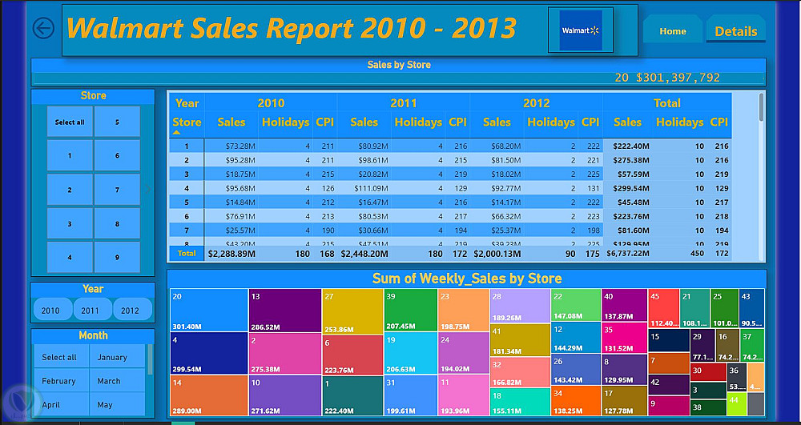801x425 pixels.
Task: Click store 4 dark blue treemap tile
Action: [x=209, y=353]
